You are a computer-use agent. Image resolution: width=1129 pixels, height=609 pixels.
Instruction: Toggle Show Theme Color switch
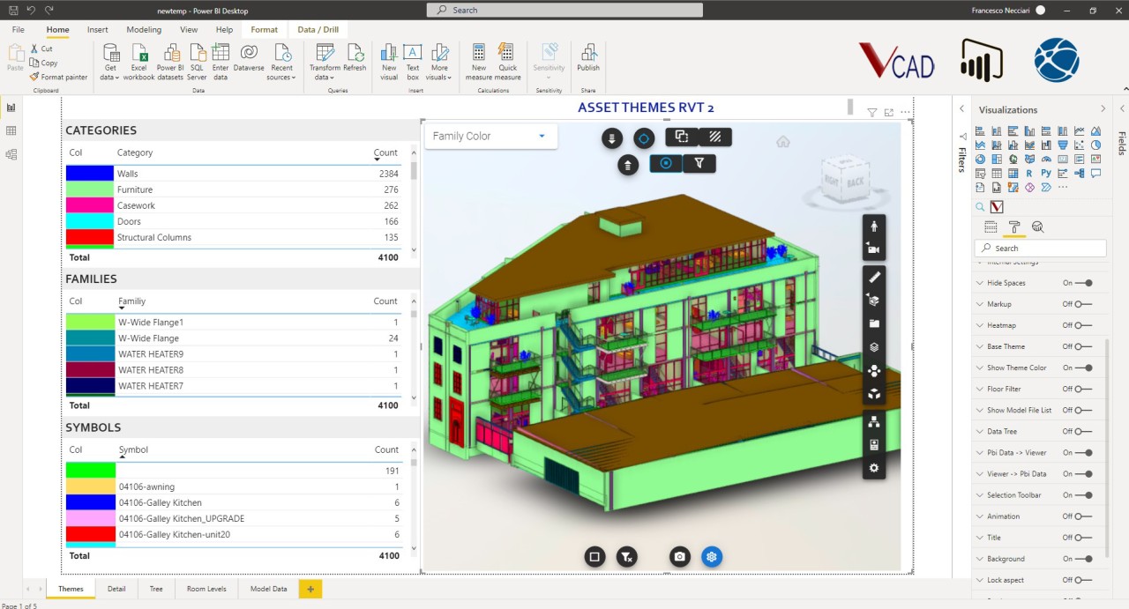coord(1084,368)
